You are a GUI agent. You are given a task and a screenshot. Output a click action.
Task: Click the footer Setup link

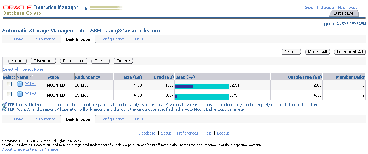166,133
